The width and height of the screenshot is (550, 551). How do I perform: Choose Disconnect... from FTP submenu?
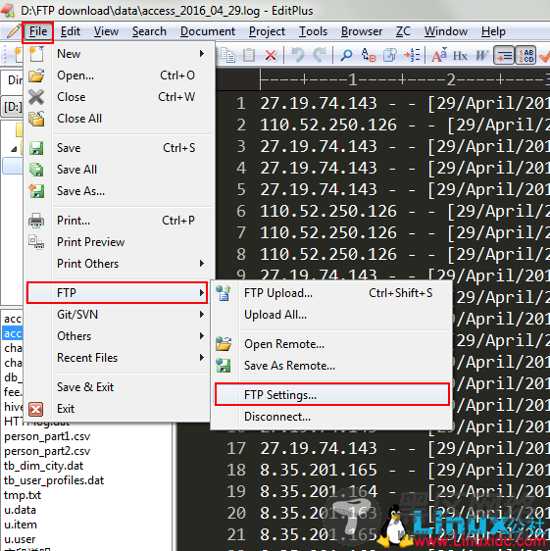click(331, 417)
